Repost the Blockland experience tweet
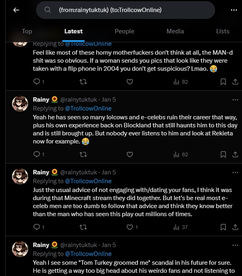The image size is (242, 276). point(83,154)
